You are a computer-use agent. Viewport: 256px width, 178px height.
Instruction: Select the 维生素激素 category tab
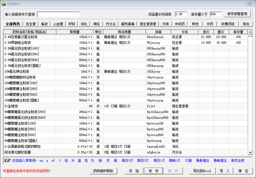pyautogui.click(x=148, y=24)
